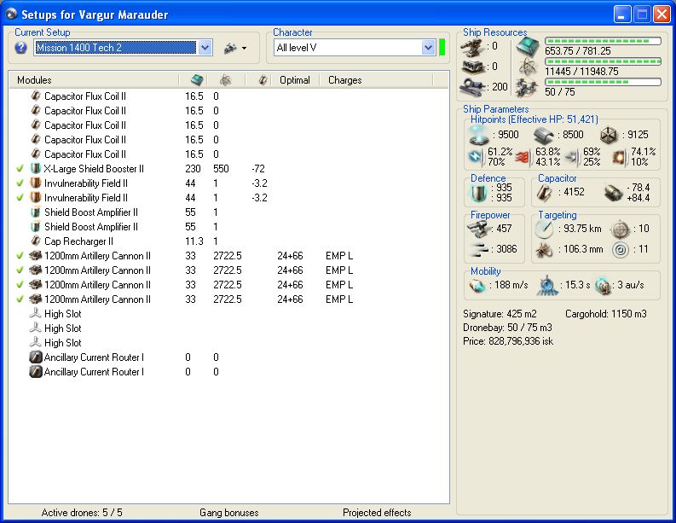Click the CPU usage bar 653.75 / 781.25
Screen dimensions: 676x523
603,41
